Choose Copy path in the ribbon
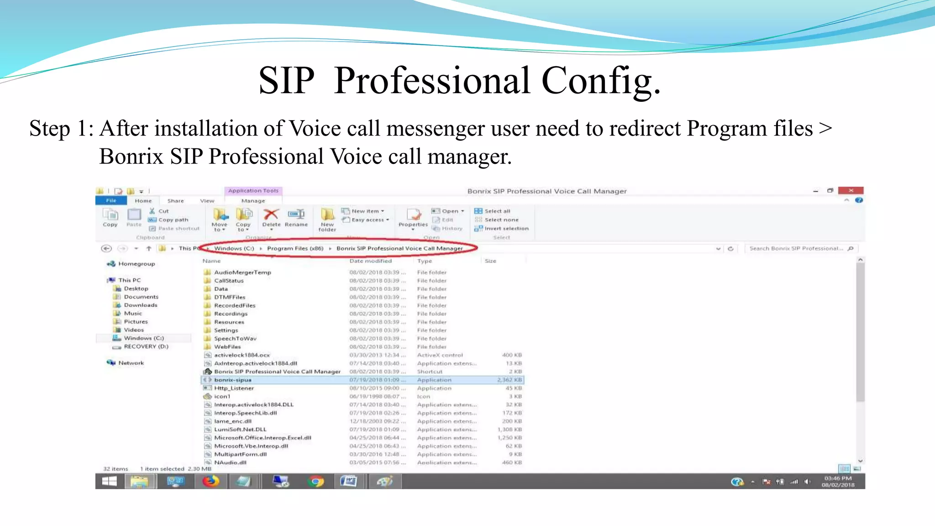The width and height of the screenshot is (935, 526). pos(168,220)
